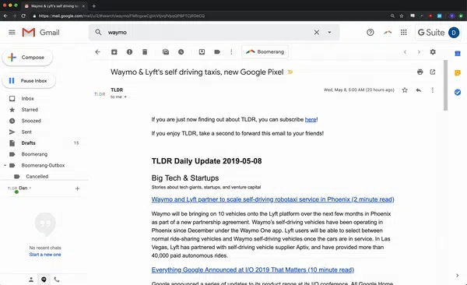Go to the older email arrow
Image resolution: width=467 pixels, height=285 pixels.
pos(419,52)
